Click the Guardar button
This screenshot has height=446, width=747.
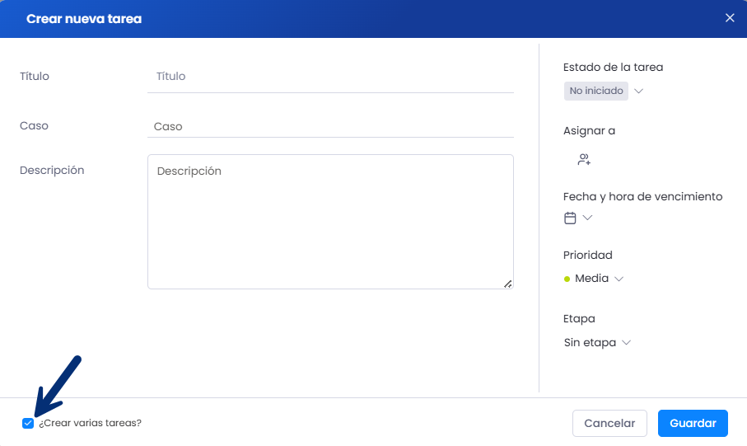coord(693,423)
